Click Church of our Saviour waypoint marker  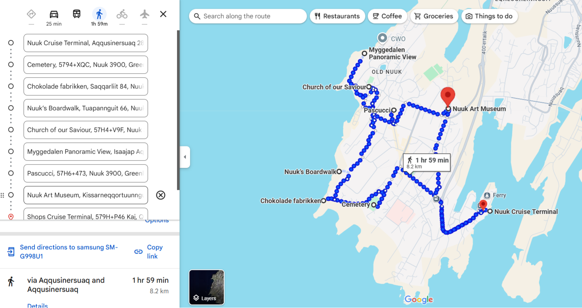point(369,87)
